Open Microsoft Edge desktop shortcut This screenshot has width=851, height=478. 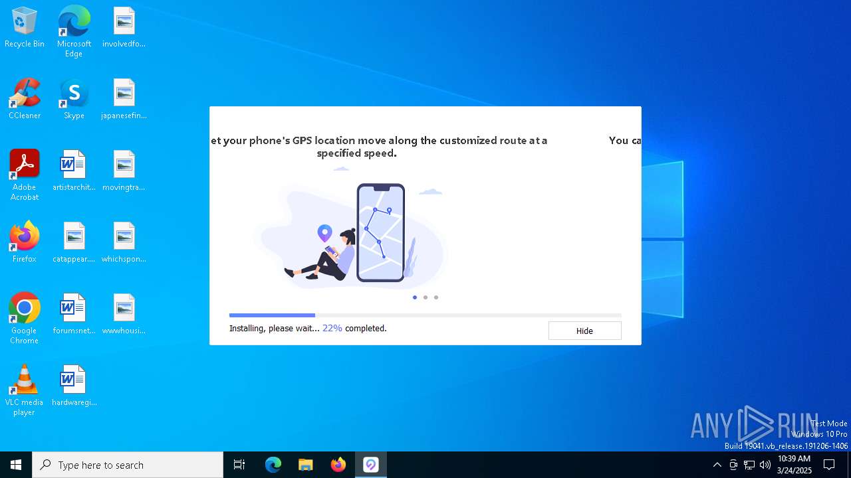click(74, 31)
